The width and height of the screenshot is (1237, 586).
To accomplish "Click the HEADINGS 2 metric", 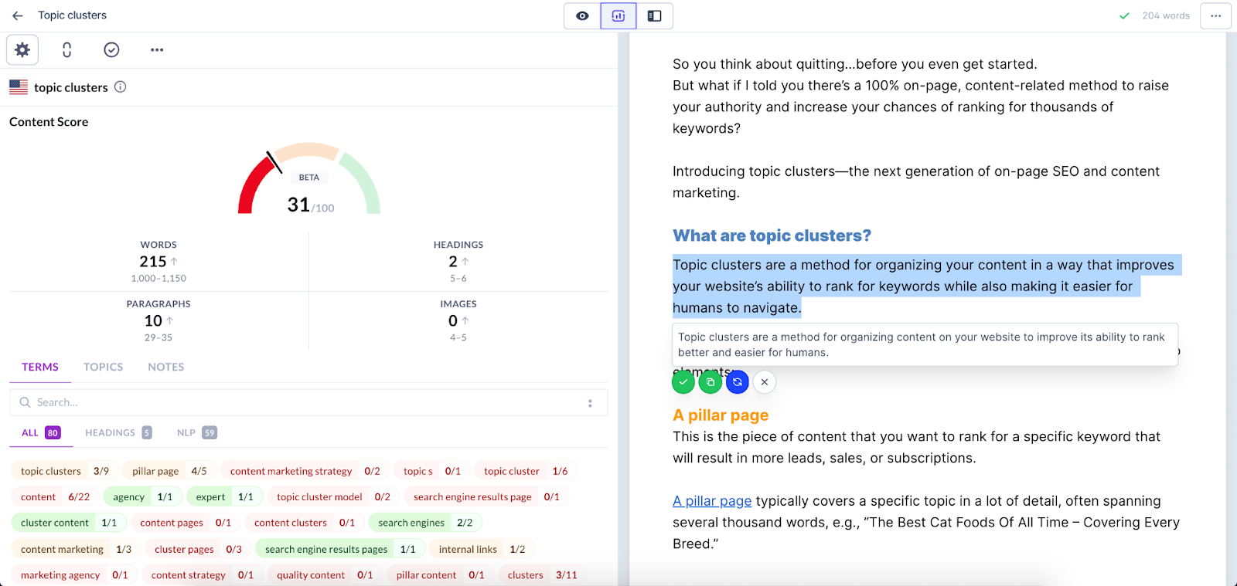I will tap(458, 261).
